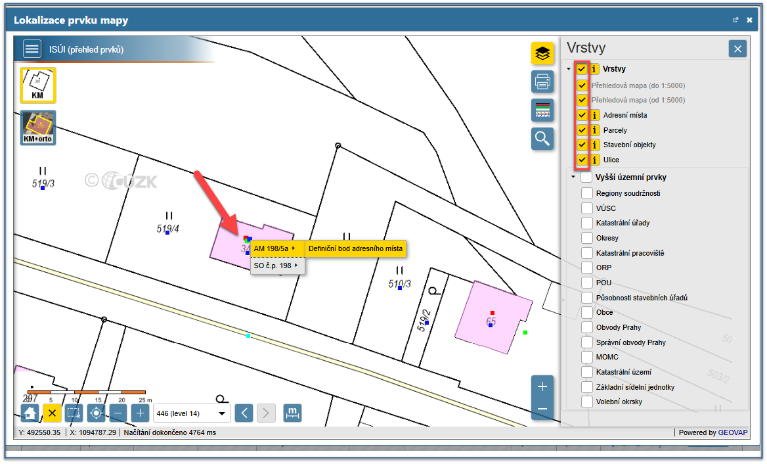Switch to the KM+orto basemap thumbnail
Screen dimensions: 767x464
(x=38, y=127)
